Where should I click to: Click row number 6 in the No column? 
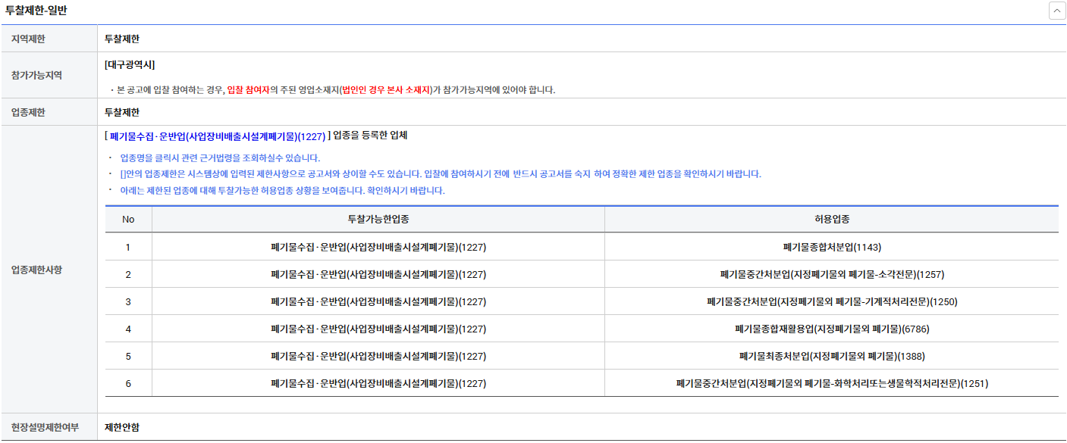128,384
